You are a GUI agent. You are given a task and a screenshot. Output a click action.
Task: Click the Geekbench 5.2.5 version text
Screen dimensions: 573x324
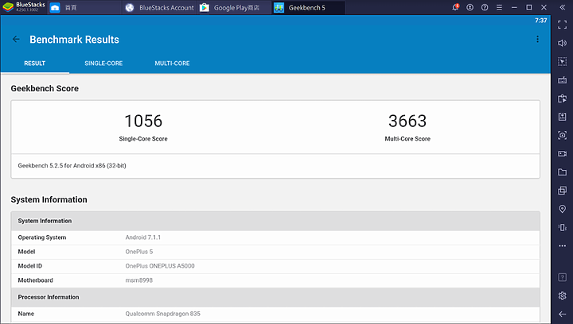[72, 165]
